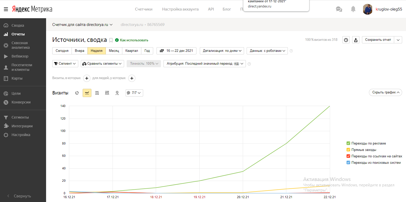
Task: Open the Точность: 100% dropdown
Action: (x=144, y=64)
